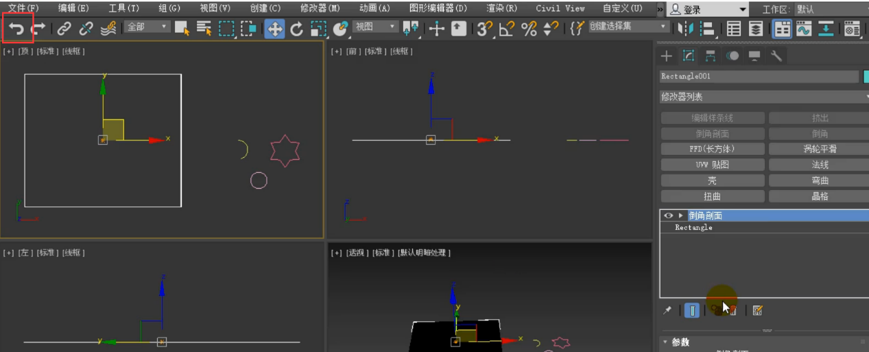Click the Select and Link chain icon
The image size is (869, 352).
(x=64, y=29)
